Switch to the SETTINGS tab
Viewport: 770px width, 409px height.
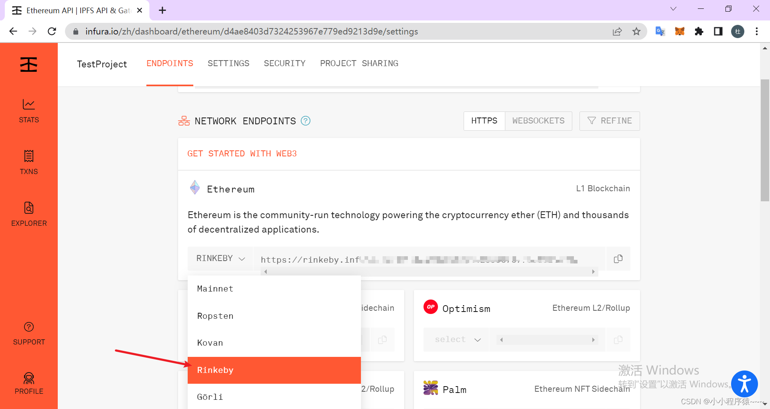pyautogui.click(x=229, y=63)
